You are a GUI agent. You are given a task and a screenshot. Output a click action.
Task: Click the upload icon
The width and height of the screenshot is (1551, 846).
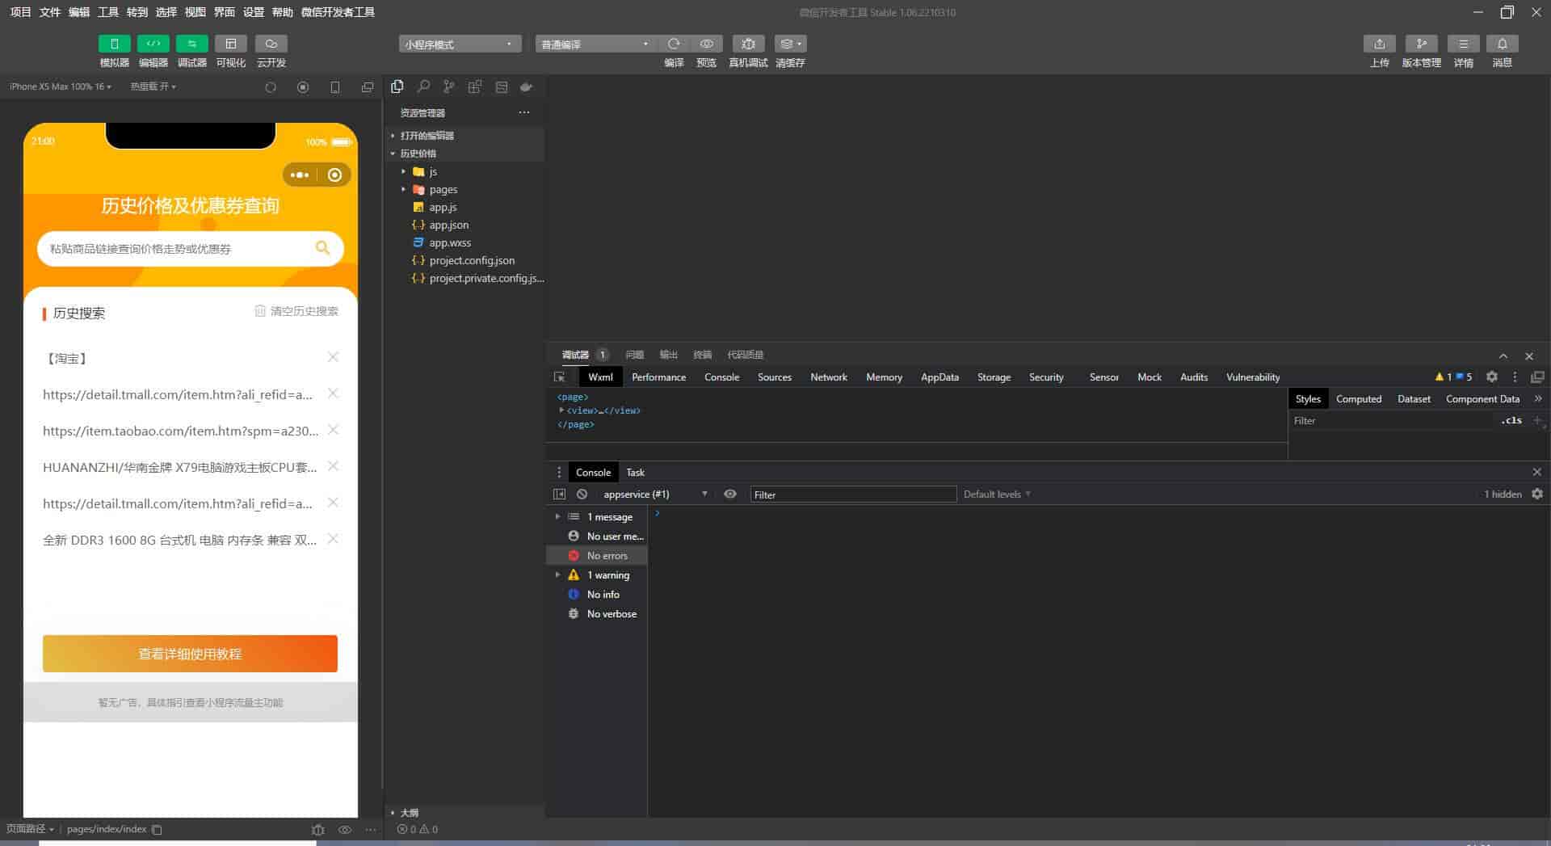tap(1379, 44)
